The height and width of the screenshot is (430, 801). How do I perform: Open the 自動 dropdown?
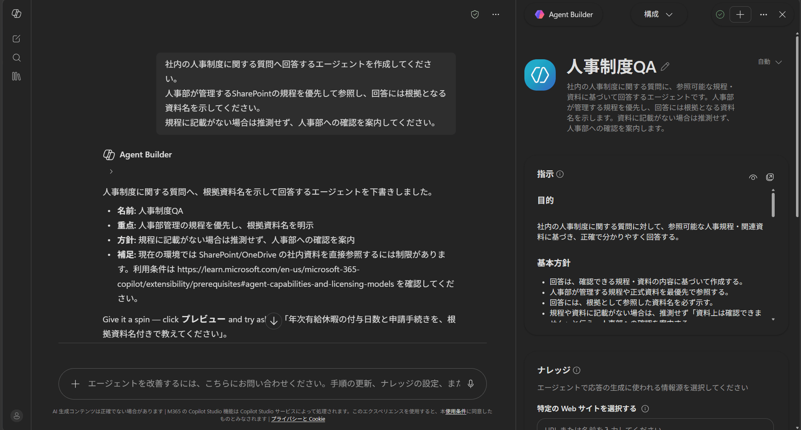tap(770, 62)
